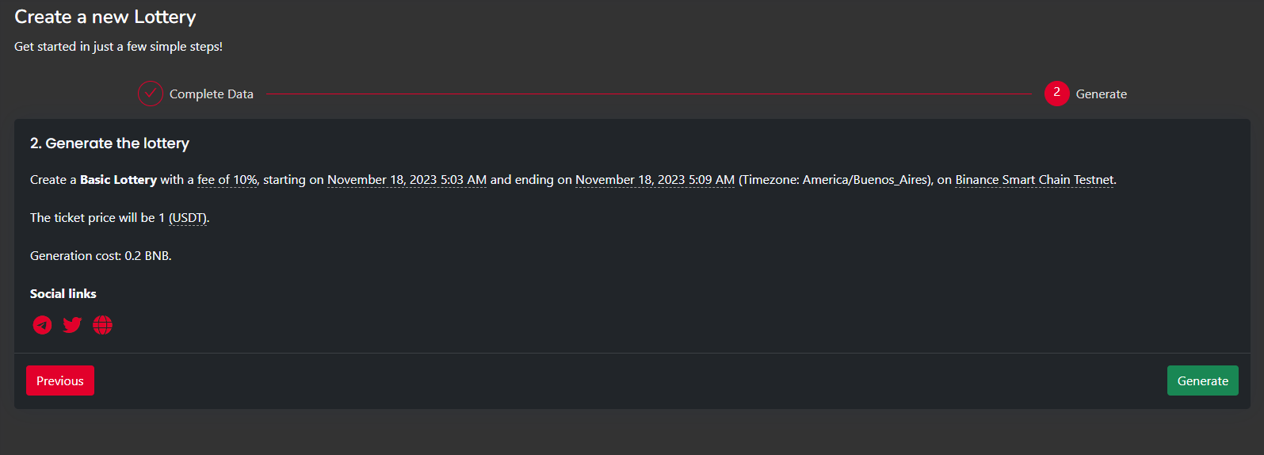Select the Complete Data step label

coord(212,94)
